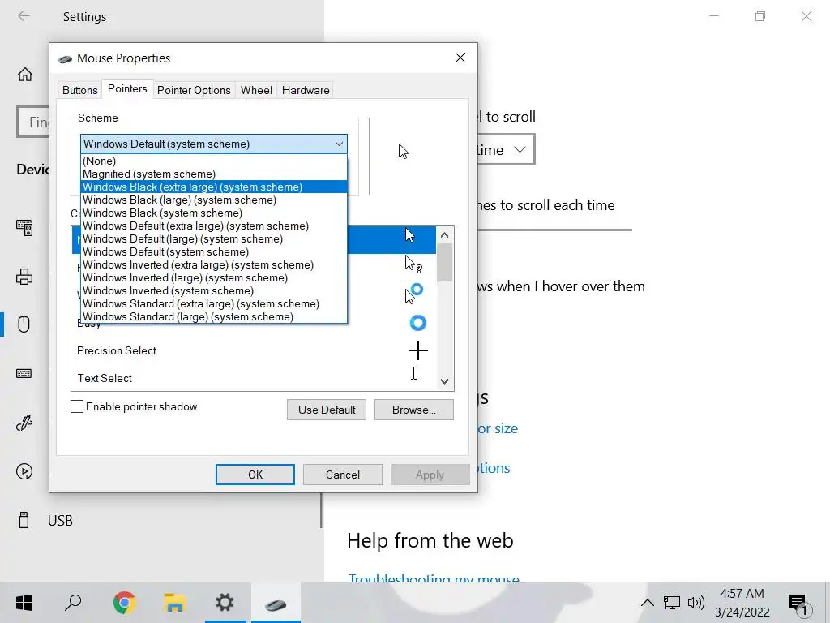Open the Settings Home icon
Image resolution: width=830 pixels, height=623 pixels.
point(25,74)
